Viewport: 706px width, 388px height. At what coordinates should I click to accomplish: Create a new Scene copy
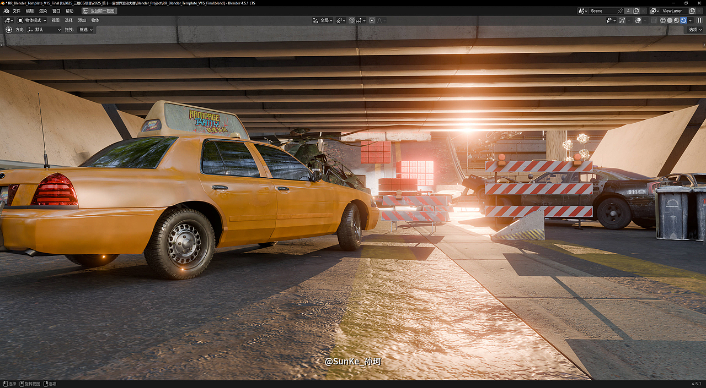636,10
